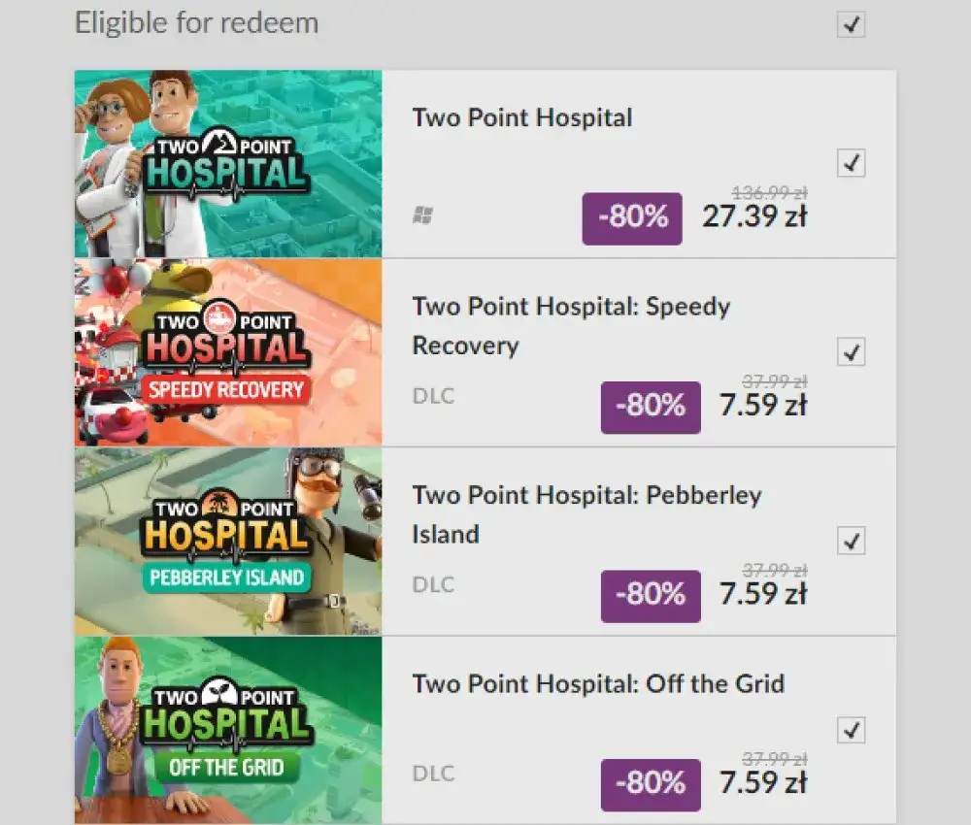This screenshot has height=825, width=971.
Task: Click the -80% badge for Off the Grid
Action: [650, 784]
